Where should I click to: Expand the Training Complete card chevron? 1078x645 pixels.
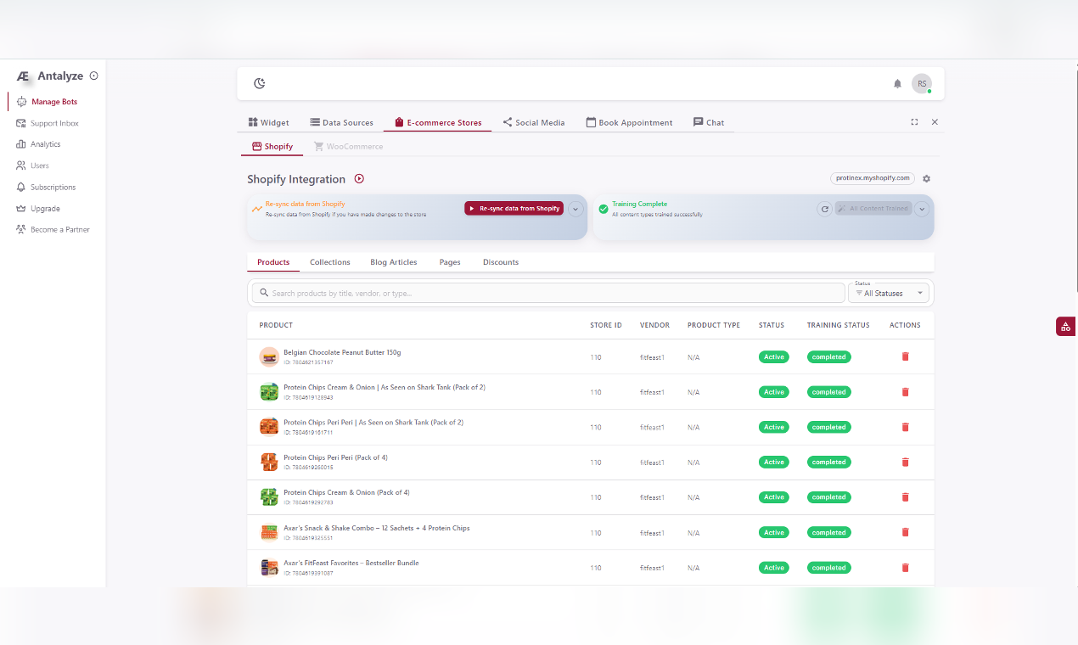tap(922, 209)
